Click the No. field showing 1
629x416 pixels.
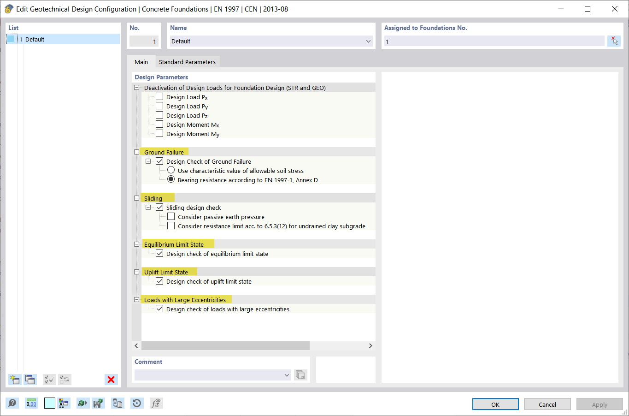[x=144, y=41]
